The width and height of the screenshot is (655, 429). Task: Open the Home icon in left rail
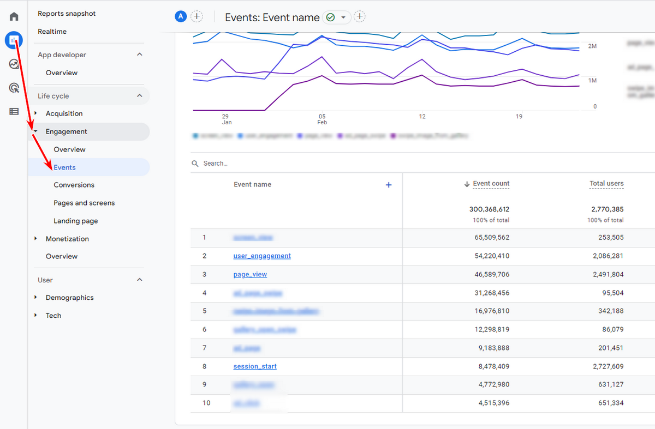[14, 16]
